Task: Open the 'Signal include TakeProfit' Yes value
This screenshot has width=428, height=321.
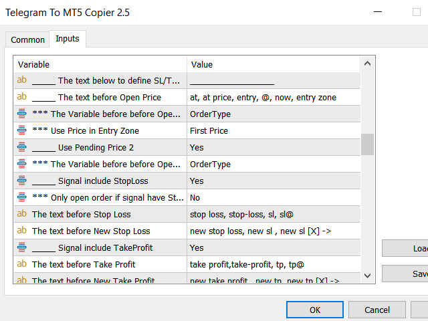Action: coord(274,247)
